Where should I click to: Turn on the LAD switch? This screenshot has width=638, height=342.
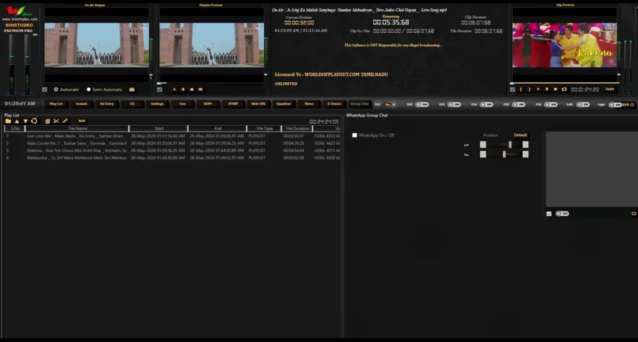[583, 105]
